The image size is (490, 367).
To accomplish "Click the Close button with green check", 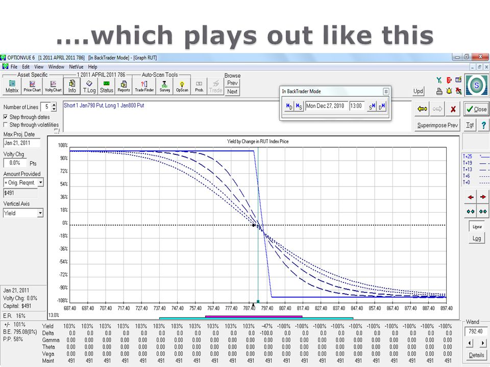I will click(x=476, y=109).
